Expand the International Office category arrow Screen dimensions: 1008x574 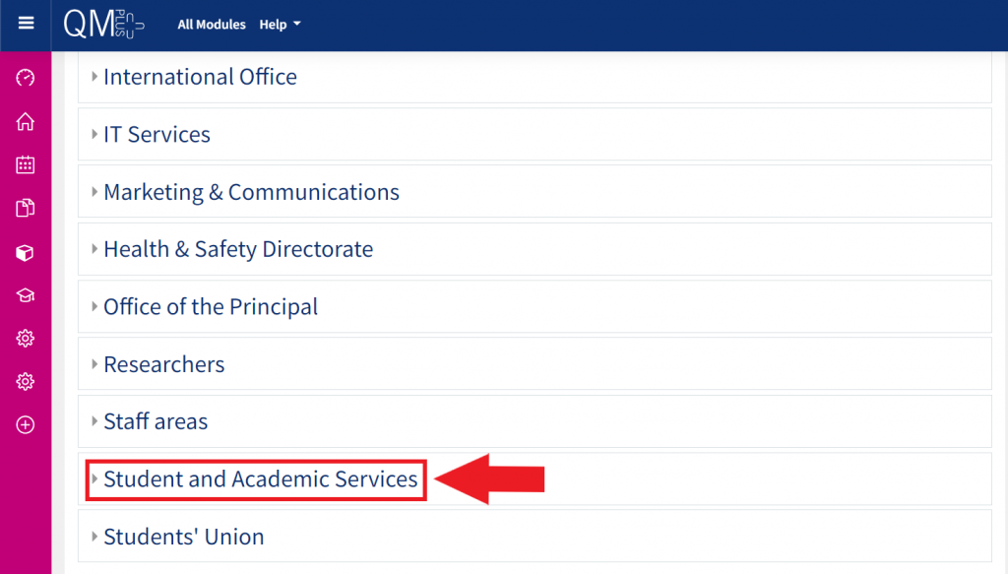(x=94, y=77)
